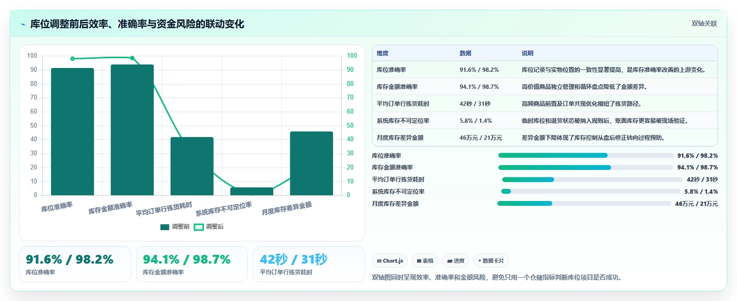Click the 平均订单行拣货耗时 progress bar

tap(593, 180)
